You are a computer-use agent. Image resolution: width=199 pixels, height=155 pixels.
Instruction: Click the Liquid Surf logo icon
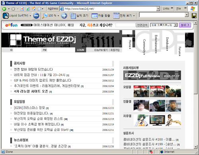click(x=6, y=15)
